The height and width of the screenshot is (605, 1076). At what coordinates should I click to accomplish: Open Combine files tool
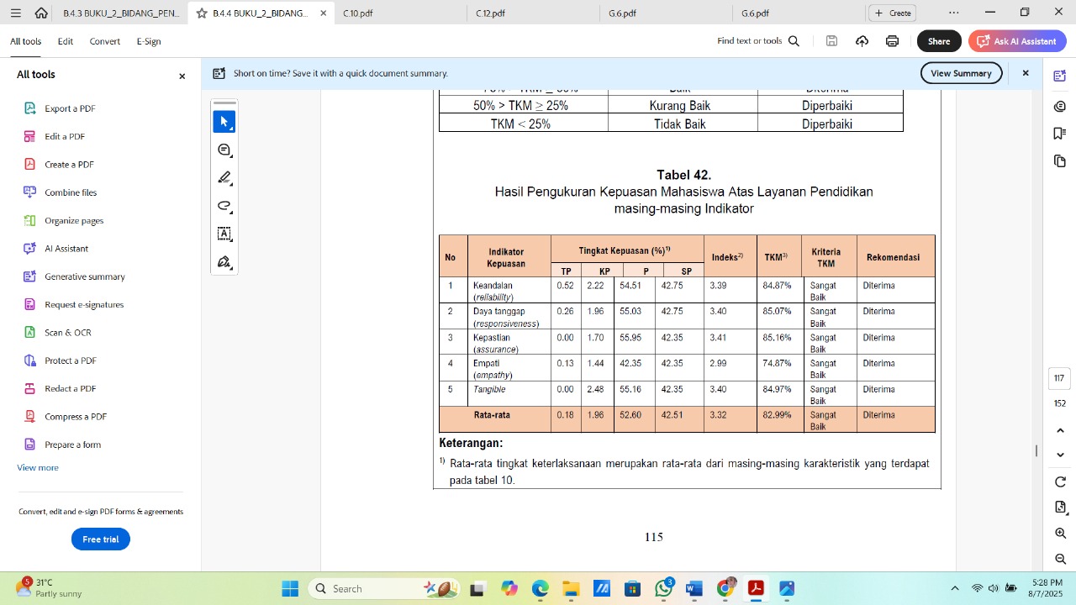pos(71,192)
